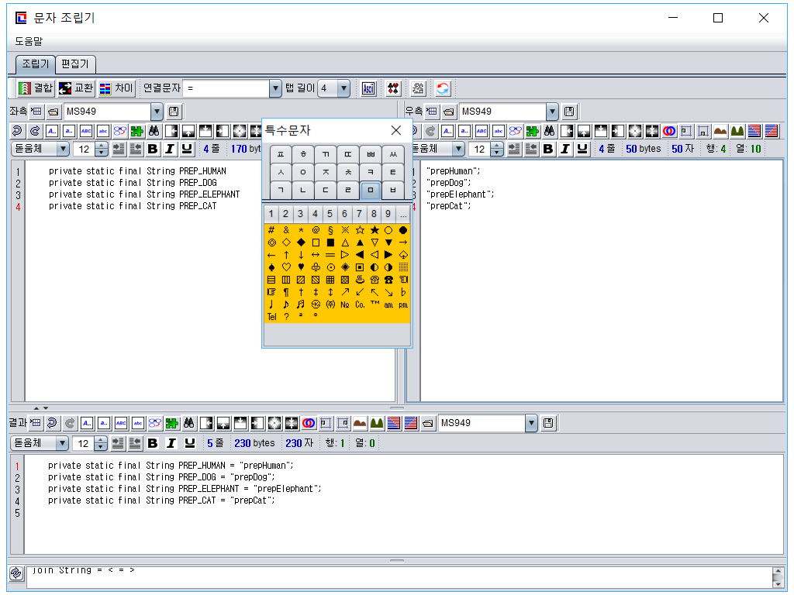Open the result pane MS949 encoding dropdown

(530, 423)
